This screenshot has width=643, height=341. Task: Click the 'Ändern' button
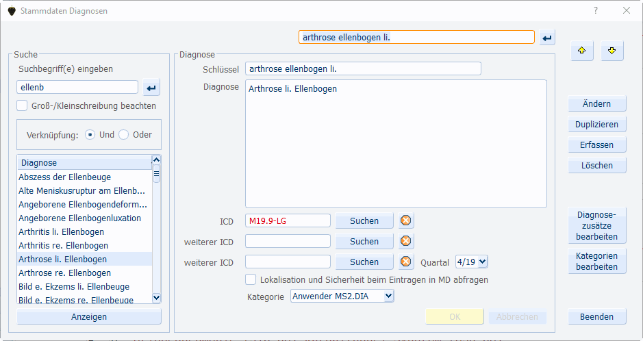(x=596, y=103)
